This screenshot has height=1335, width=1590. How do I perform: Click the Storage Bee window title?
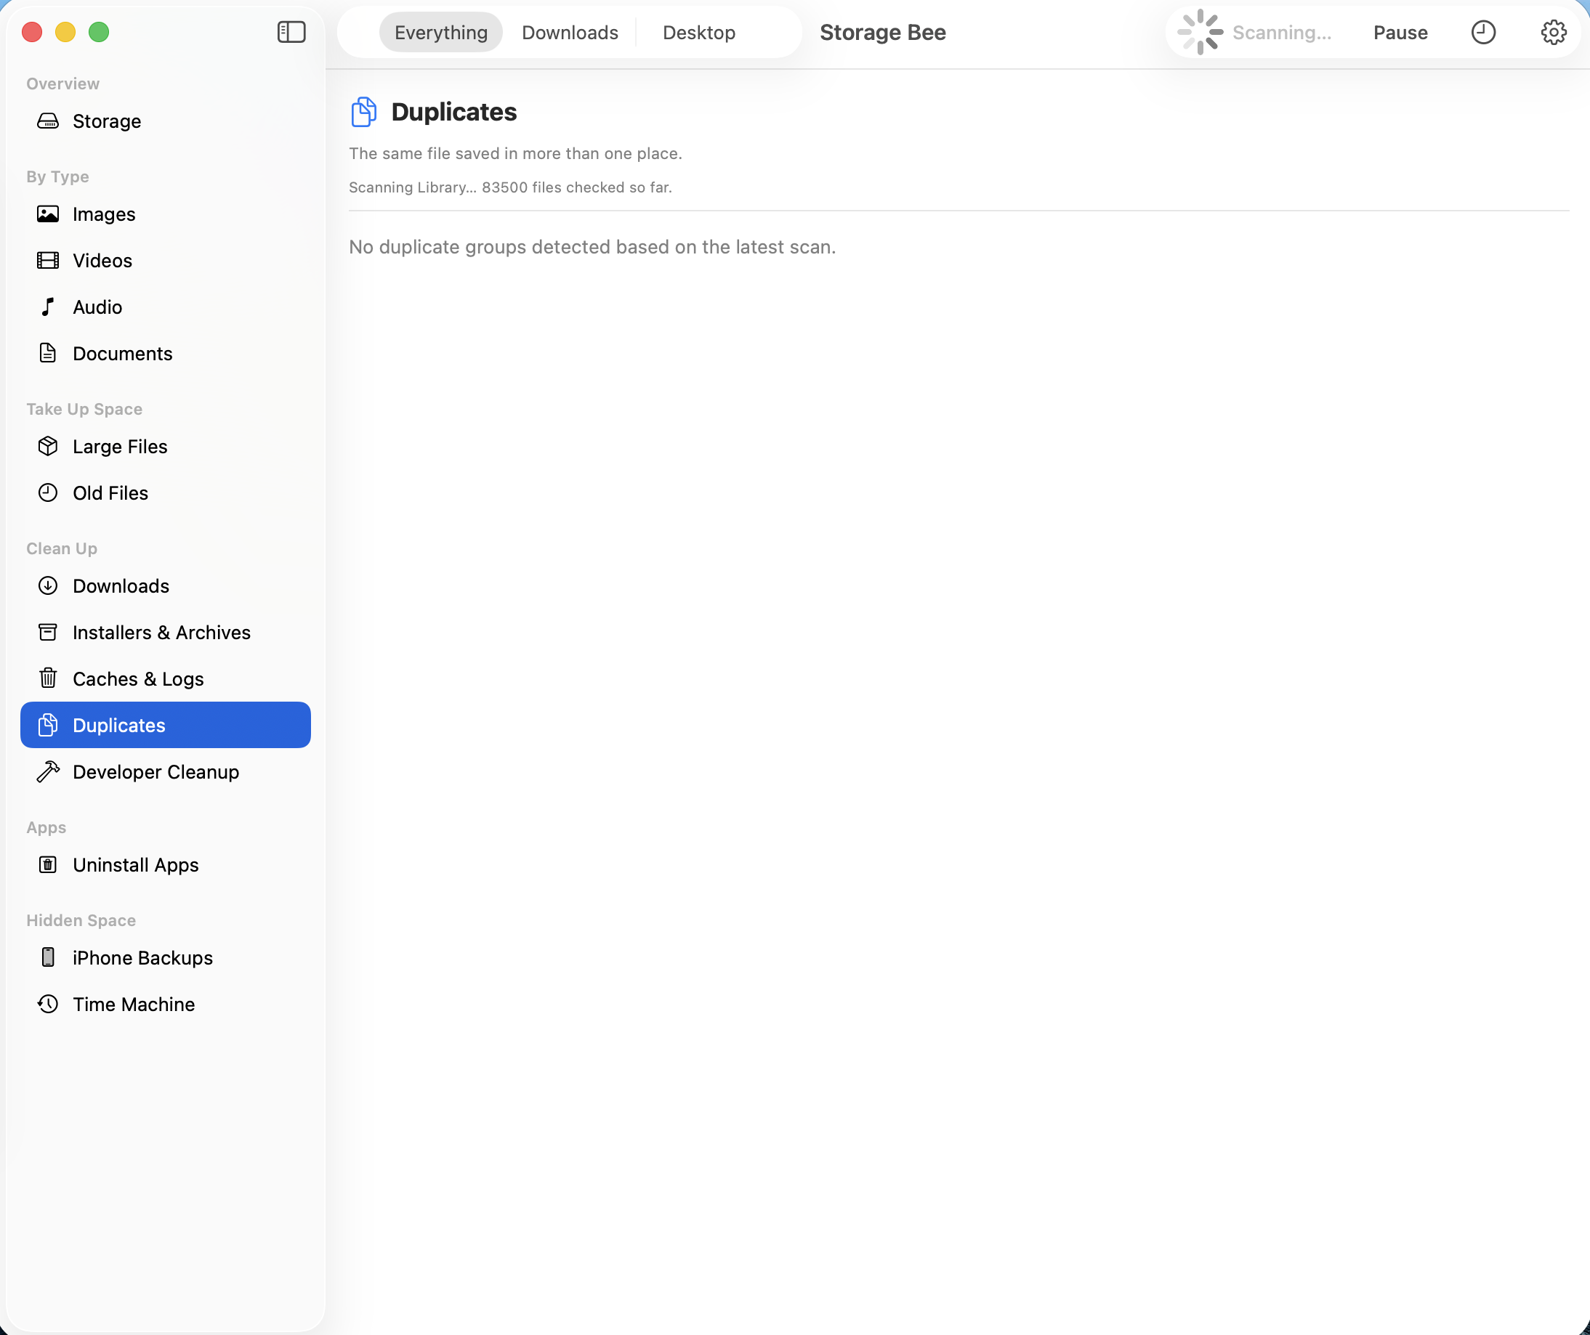click(883, 33)
